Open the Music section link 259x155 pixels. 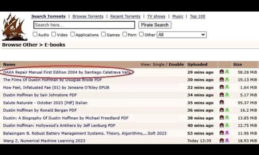pyautogui.click(x=178, y=16)
